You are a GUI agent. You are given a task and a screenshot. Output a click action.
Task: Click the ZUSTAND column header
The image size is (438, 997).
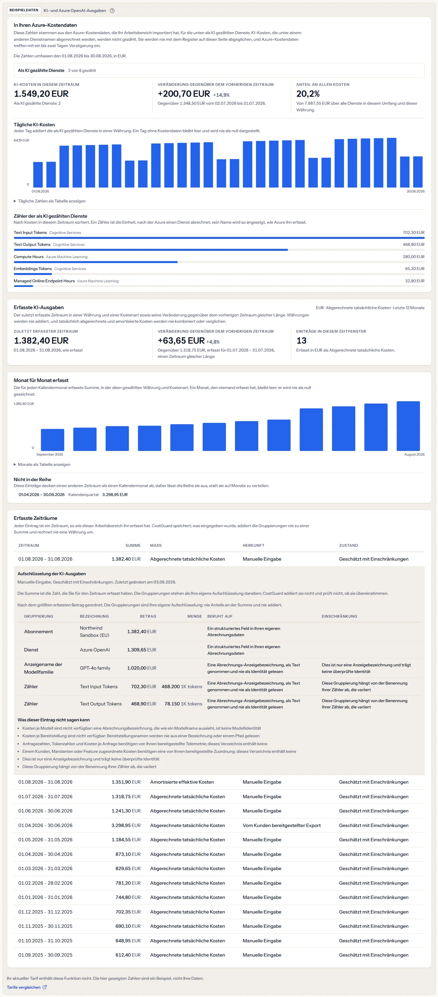click(348, 545)
